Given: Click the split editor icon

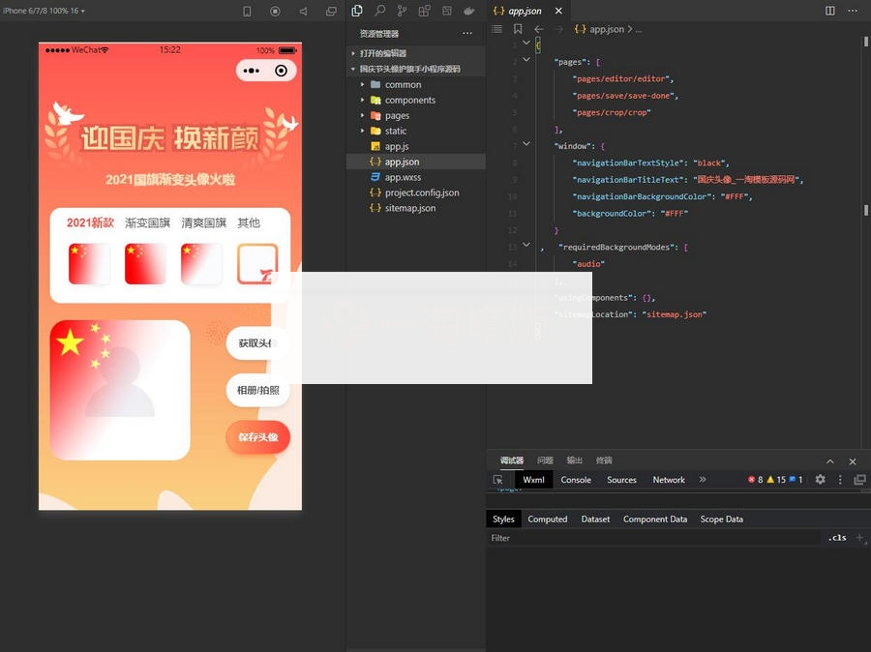Looking at the screenshot, I should tap(829, 11).
